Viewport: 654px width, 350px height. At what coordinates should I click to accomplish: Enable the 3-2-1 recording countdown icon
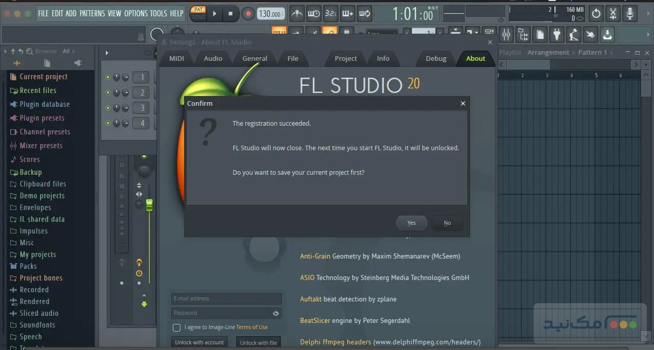click(330, 13)
